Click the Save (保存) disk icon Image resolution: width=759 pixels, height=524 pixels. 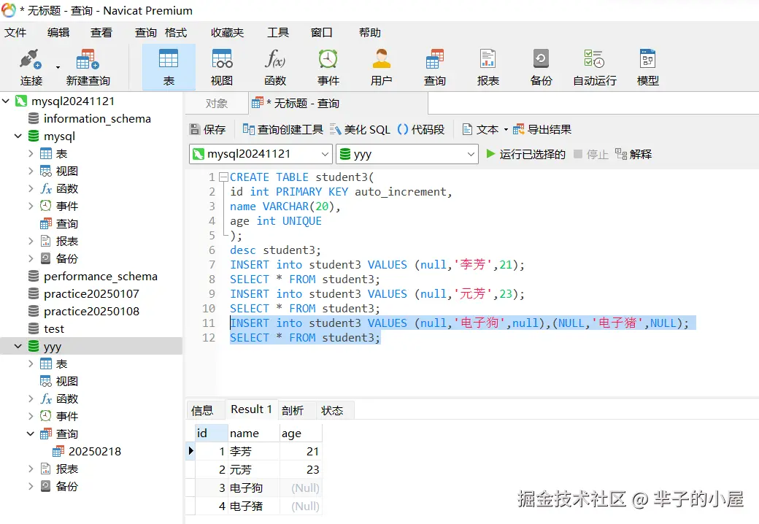coord(195,129)
